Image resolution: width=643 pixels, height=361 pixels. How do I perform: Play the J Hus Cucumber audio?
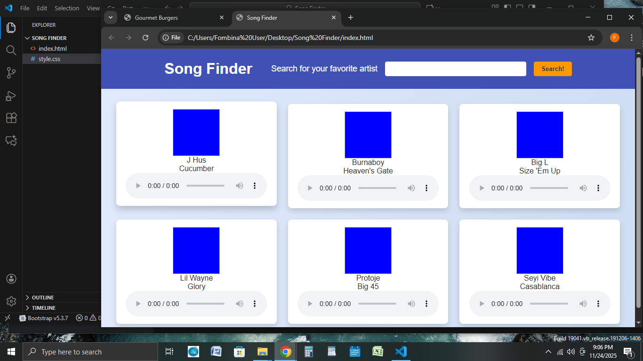pos(138,186)
